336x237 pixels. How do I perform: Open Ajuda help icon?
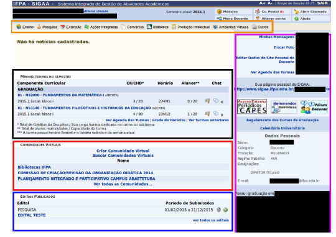[x=296, y=19]
